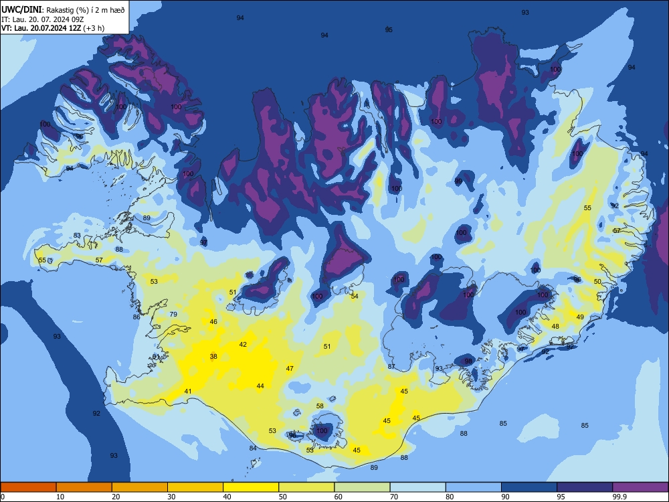The width and height of the screenshot is (669, 502).
Task: Click the legend tick label 30
Action: click(x=171, y=497)
